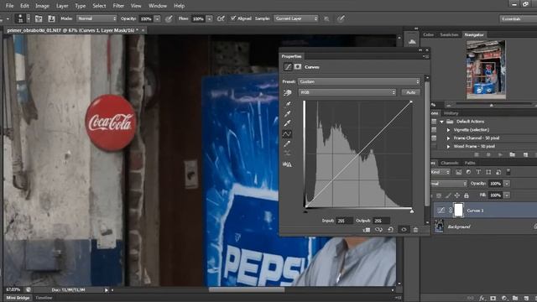Switch to the Navigator panel tab

(x=474, y=34)
